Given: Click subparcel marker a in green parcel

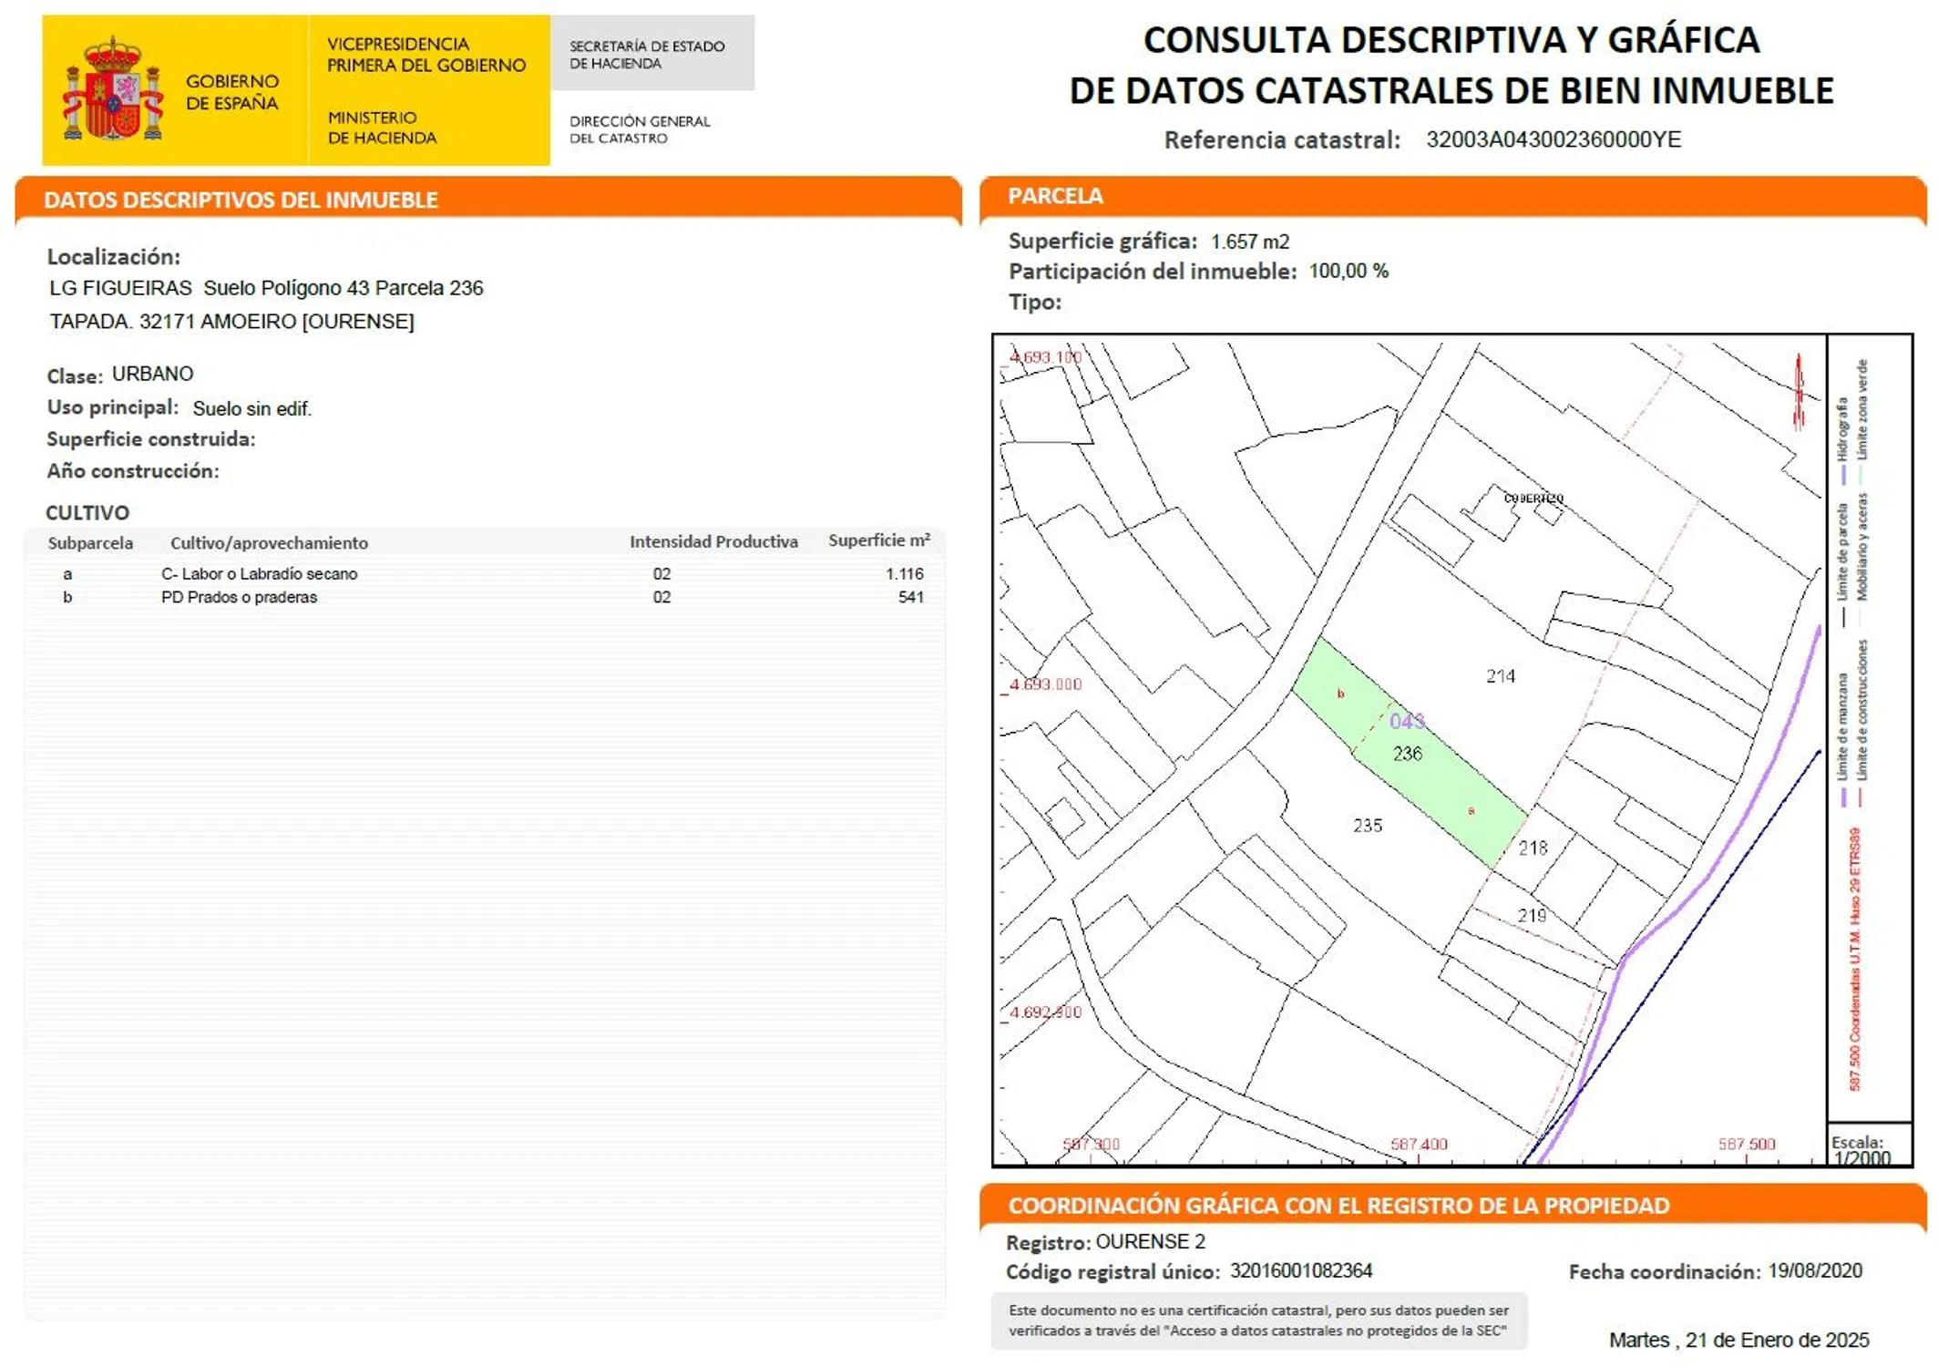Looking at the screenshot, I should pos(1471,810).
